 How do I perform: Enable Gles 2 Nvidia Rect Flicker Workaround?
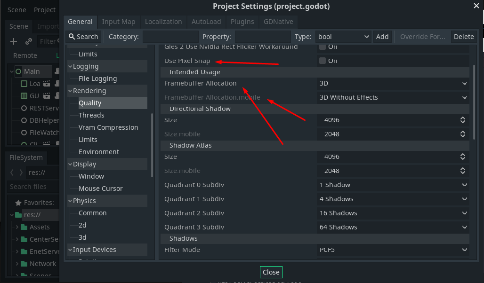coord(323,47)
